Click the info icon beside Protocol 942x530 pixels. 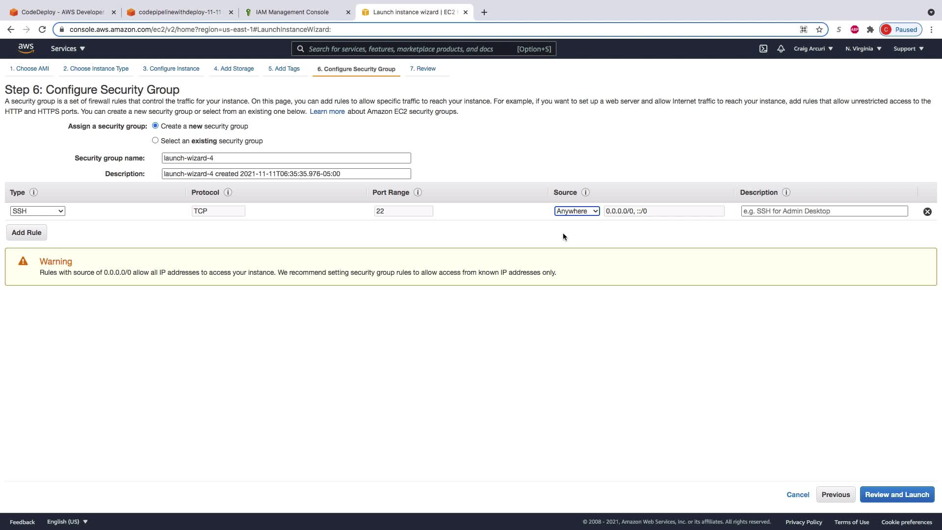228,192
